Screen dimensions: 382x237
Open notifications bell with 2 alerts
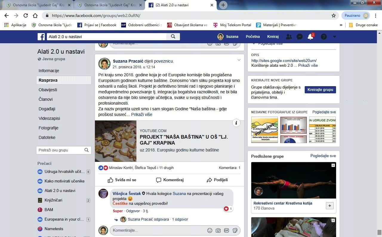(310, 37)
